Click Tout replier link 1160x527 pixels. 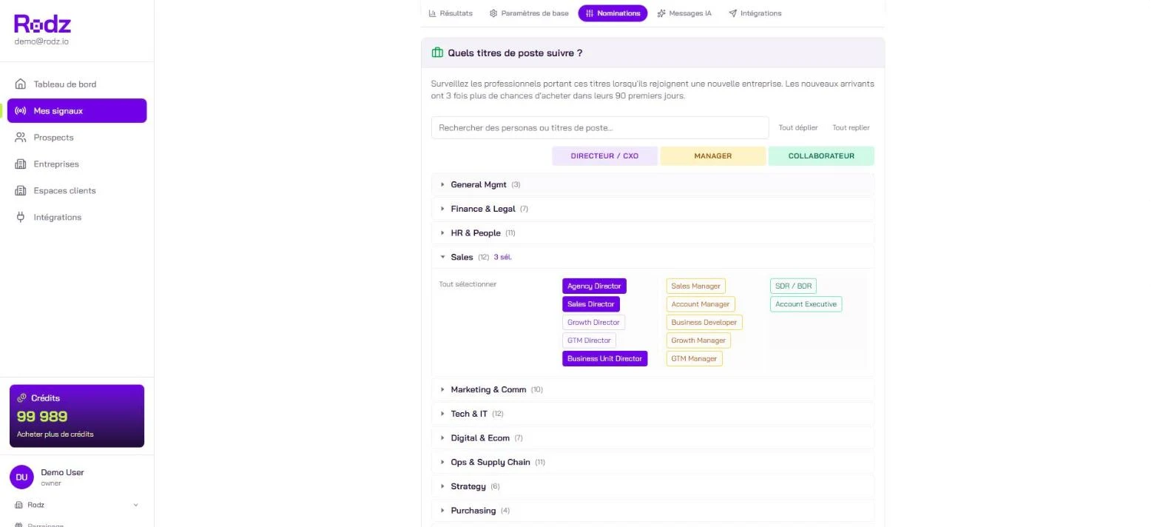coord(851,128)
